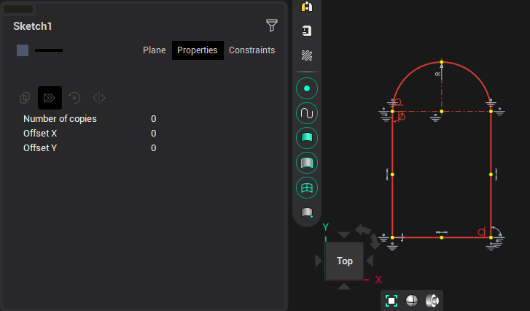Screen dimensions: 530x311
Task: Select the copy sketch entities icon
Action: click(x=25, y=97)
